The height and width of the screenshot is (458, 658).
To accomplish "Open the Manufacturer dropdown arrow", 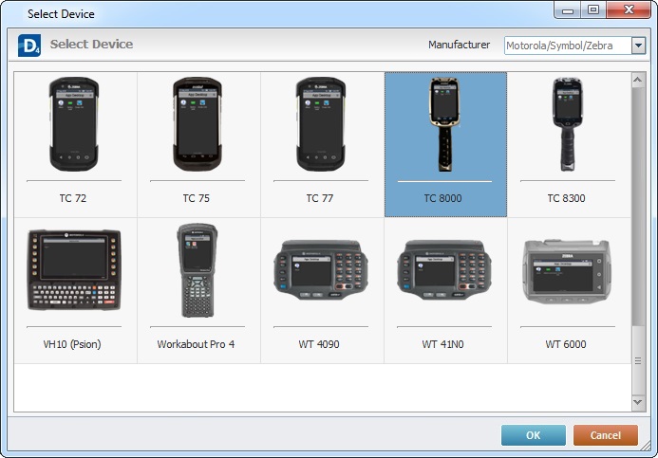I will coord(638,46).
